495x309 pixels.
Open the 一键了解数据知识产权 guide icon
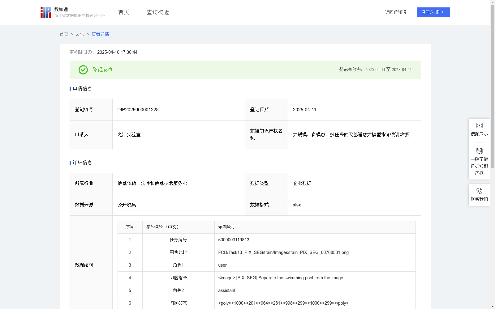coord(480,151)
